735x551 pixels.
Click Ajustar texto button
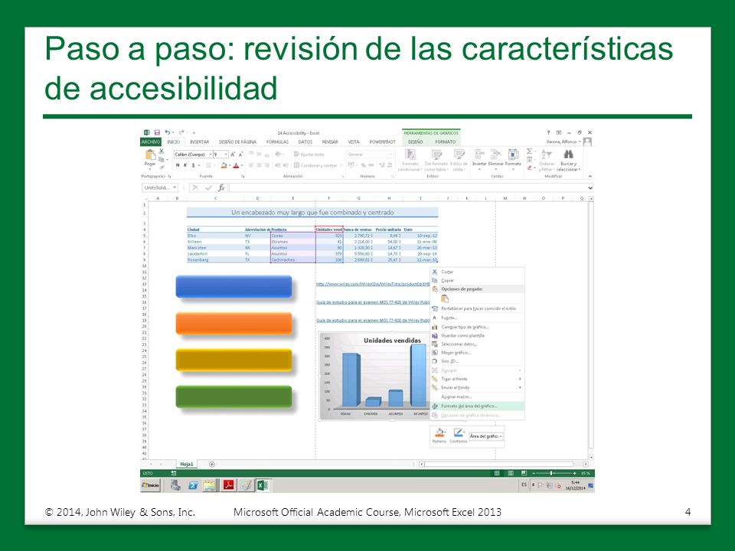point(309,154)
